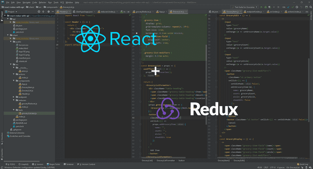
Task: Collapse the tests folder
Action: tap(14, 110)
